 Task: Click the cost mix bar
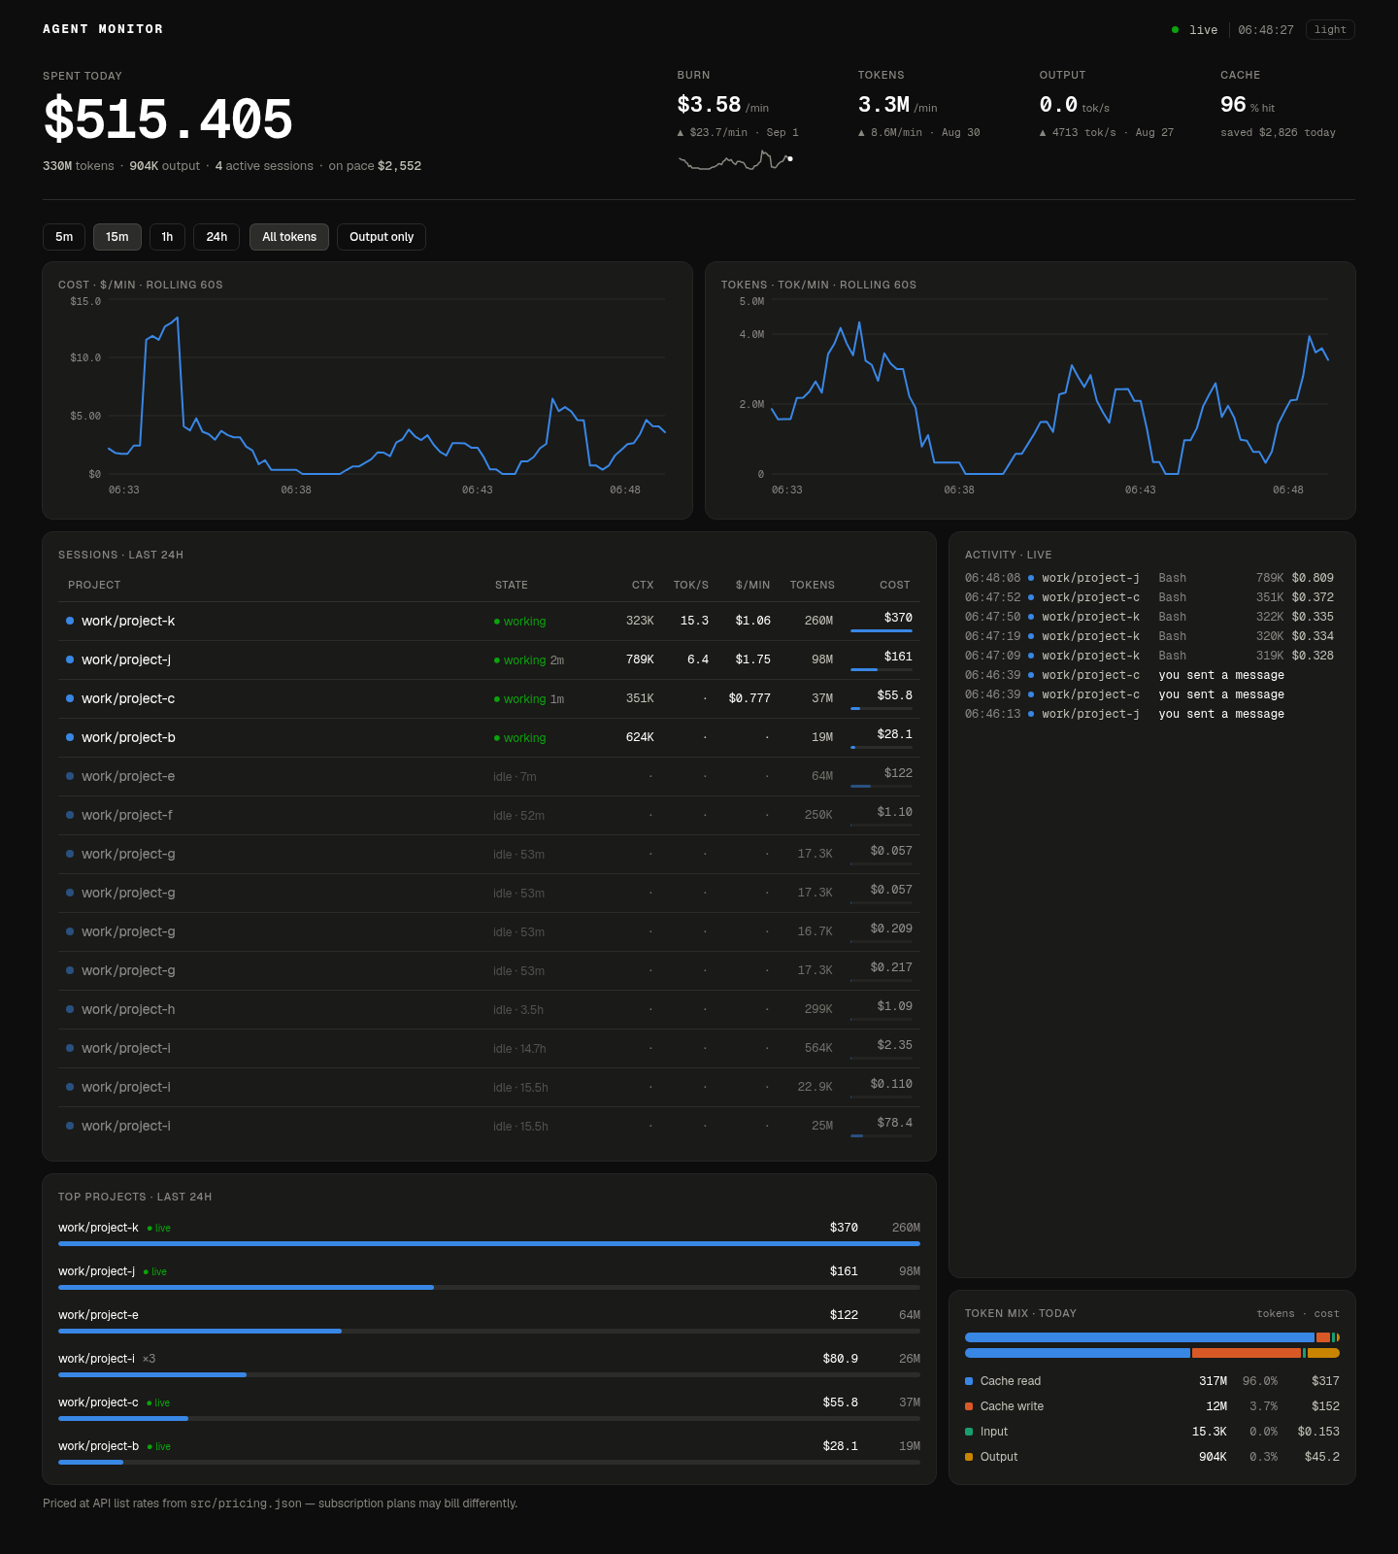1152,1353
